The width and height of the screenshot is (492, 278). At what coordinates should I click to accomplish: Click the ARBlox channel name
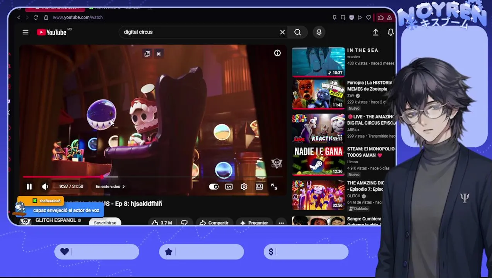click(x=353, y=130)
